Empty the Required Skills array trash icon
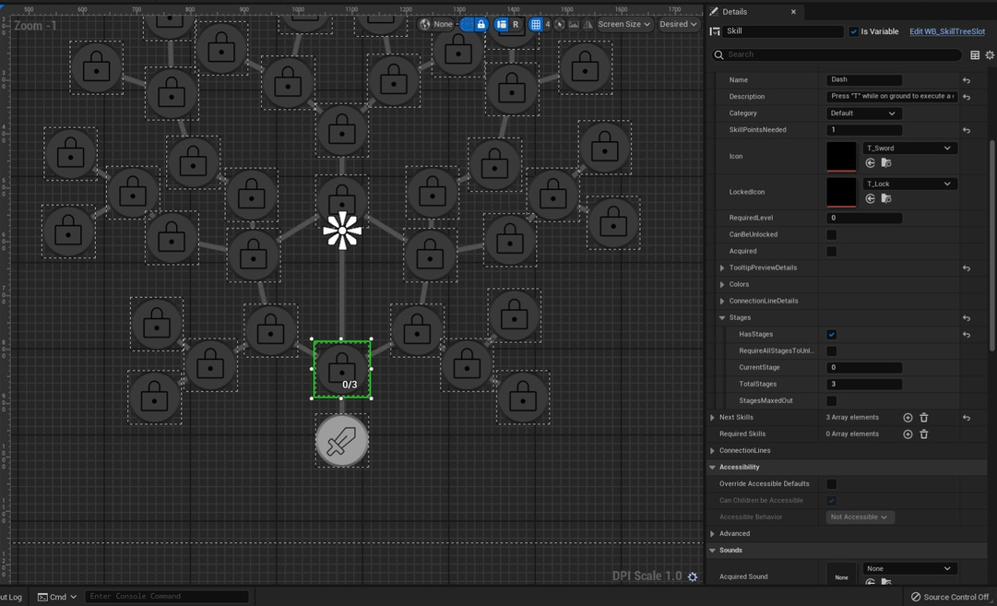Image resolution: width=997 pixels, height=606 pixels. (x=924, y=434)
